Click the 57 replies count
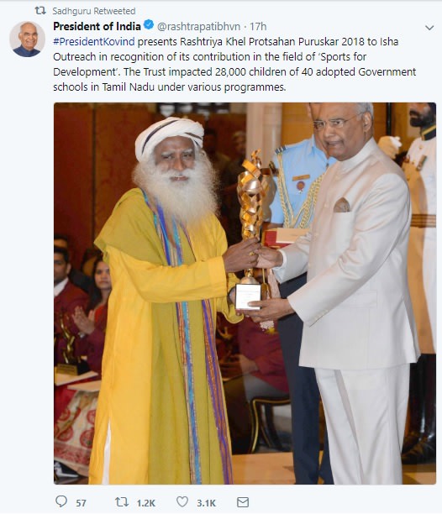 click(x=81, y=503)
